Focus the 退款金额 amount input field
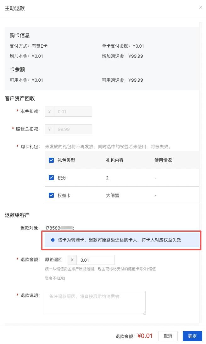This screenshot has height=344, width=206. tap(95, 260)
